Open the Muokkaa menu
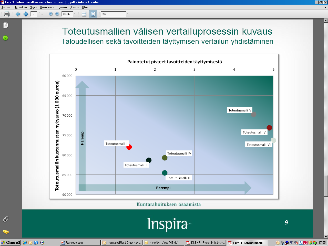The height and width of the screenshot is (246, 328). (21, 7)
